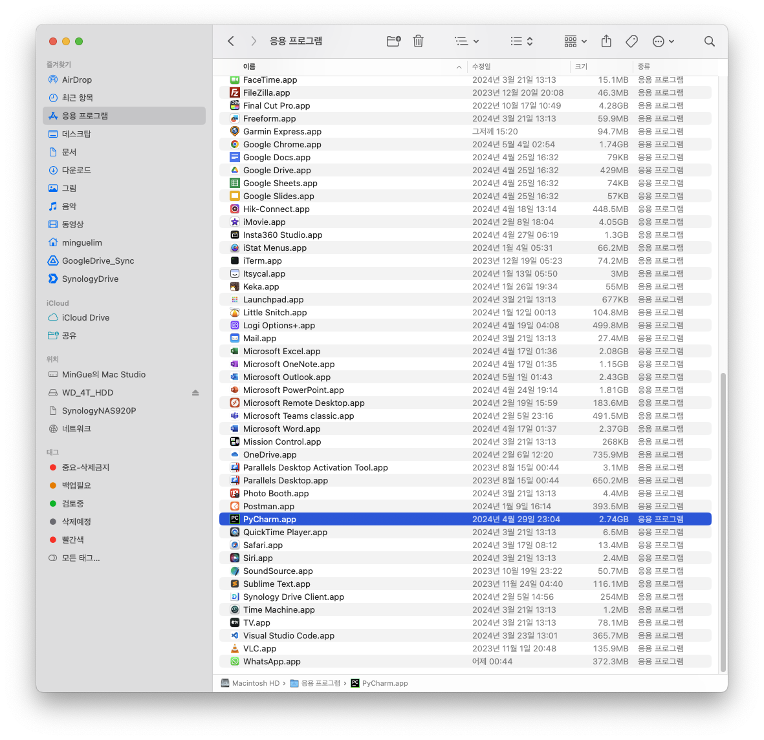
Task: Select the Safari.app icon
Action: [235, 545]
